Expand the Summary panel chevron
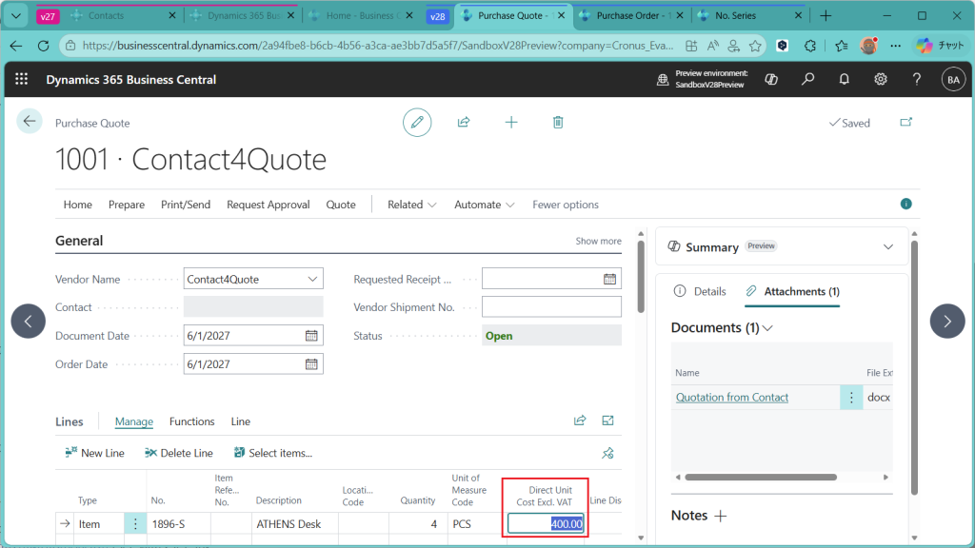 pos(888,246)
